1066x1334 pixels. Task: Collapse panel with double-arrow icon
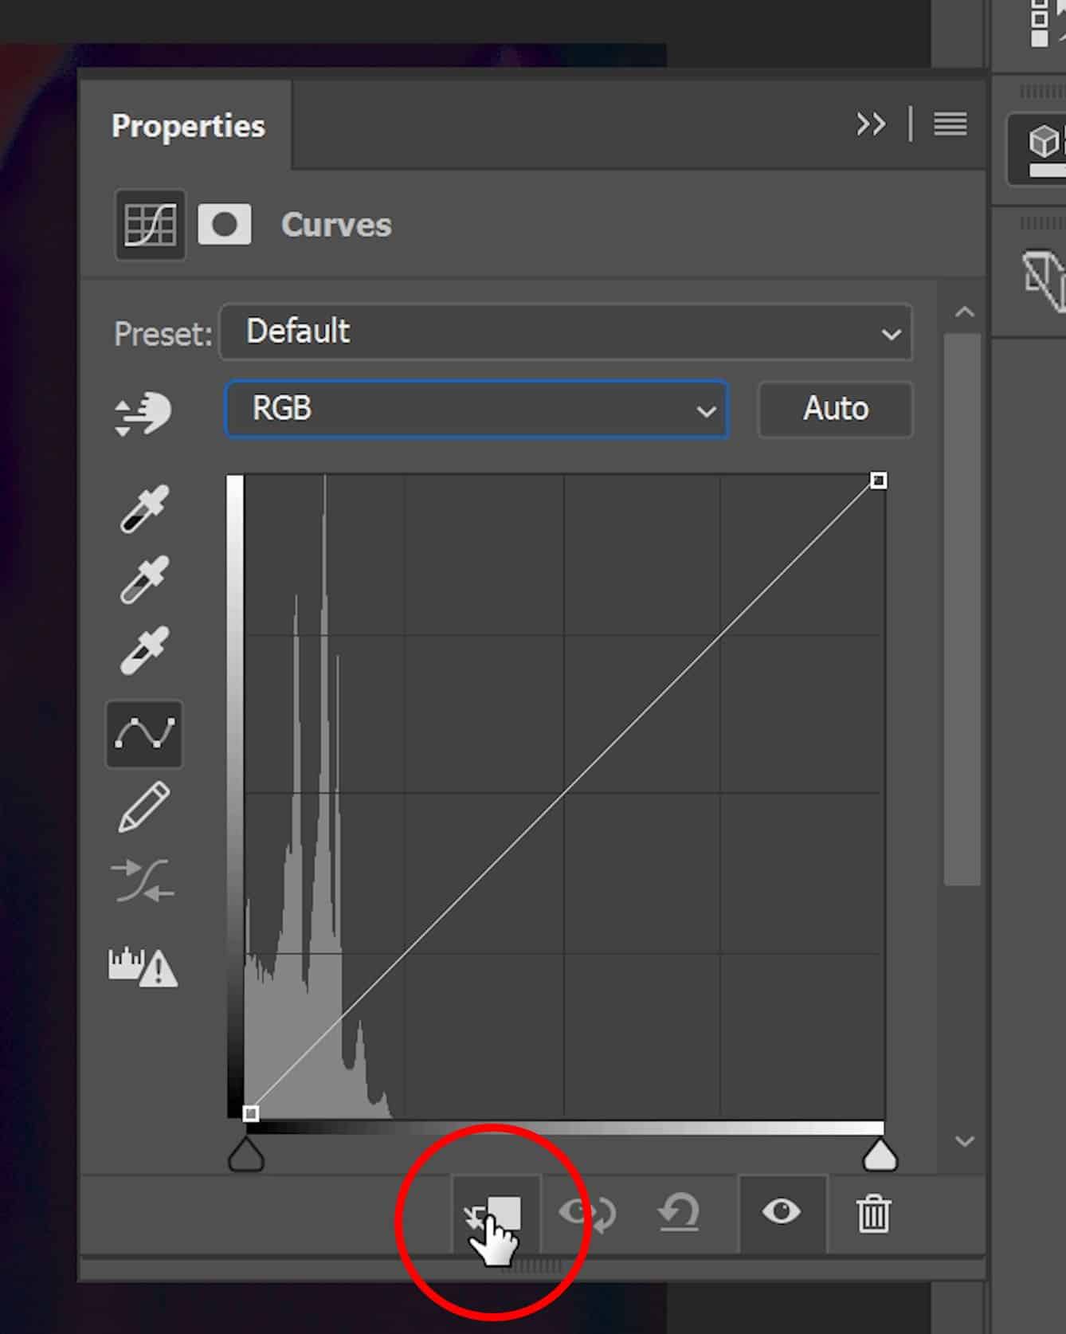pyautogui.click(x=871, y=124)
